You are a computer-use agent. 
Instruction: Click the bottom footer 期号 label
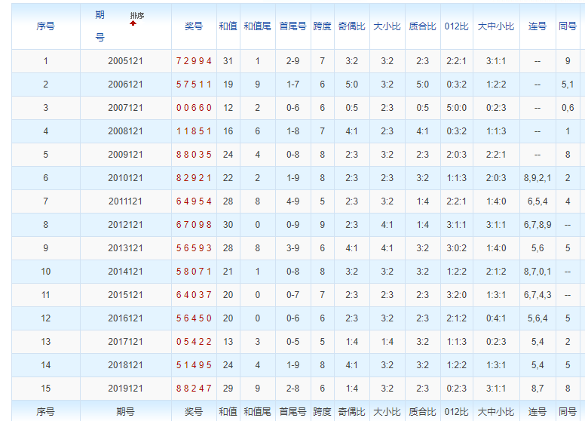[125, 412]
